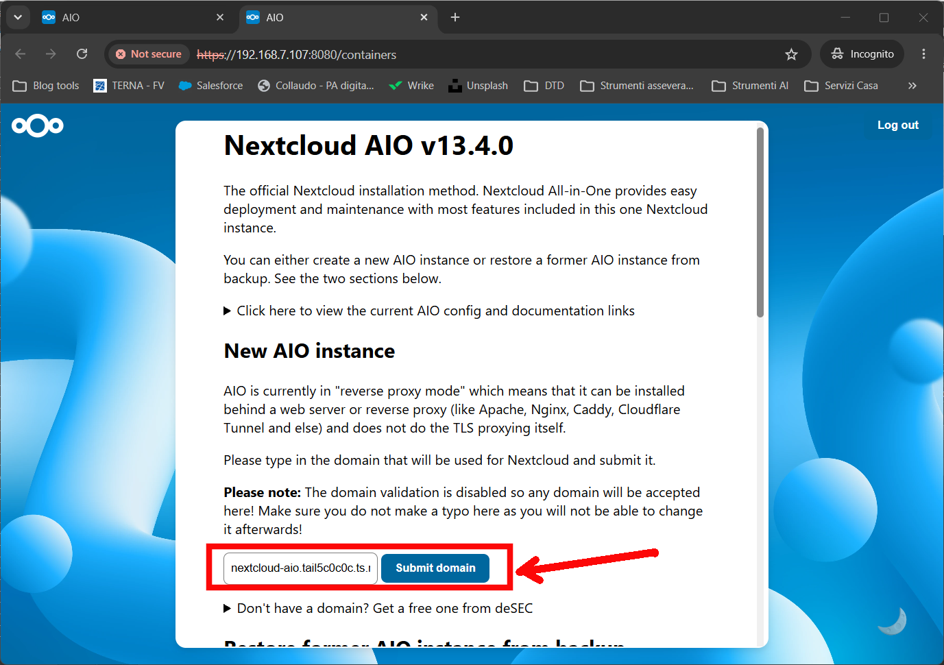
Task: Go back to previous page
Action: (x=21, y=54)
